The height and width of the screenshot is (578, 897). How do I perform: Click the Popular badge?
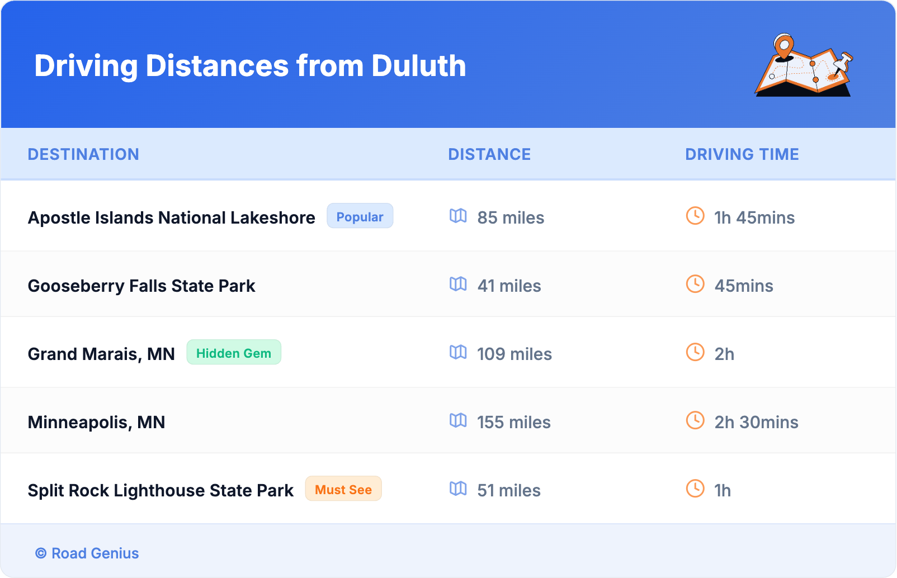pos(360,216)
